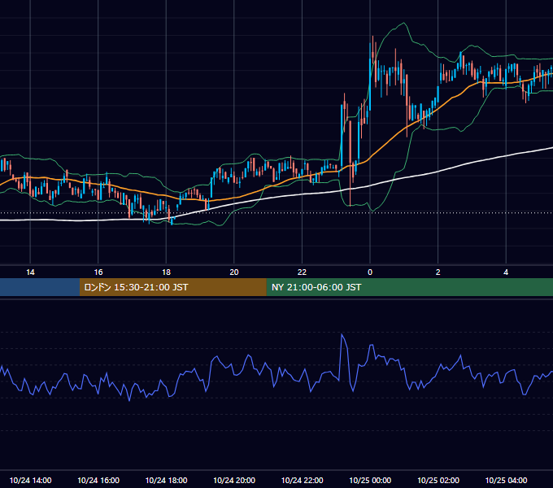Click the 10/25 00:00 time label
The width and height of the screenshot is (553, 488).
(x=370, y=480)
